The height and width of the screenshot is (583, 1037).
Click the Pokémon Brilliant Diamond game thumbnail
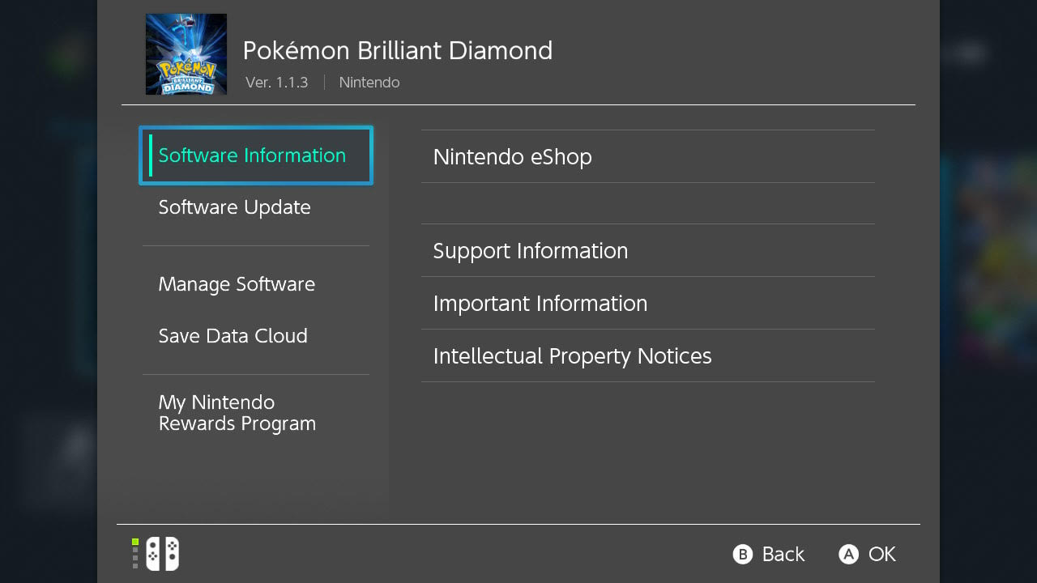(186, 54)
